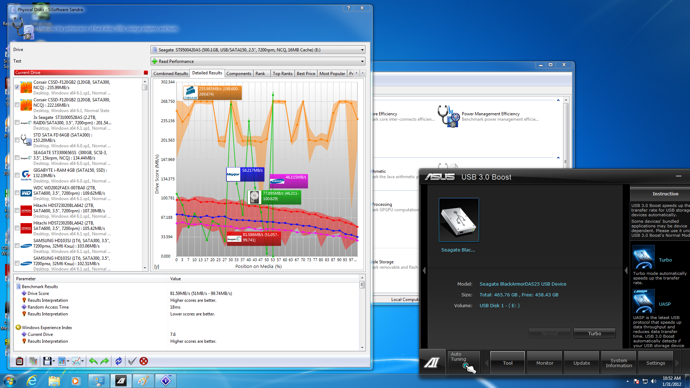Click the Update button in AI Suite

click(581, 363)
